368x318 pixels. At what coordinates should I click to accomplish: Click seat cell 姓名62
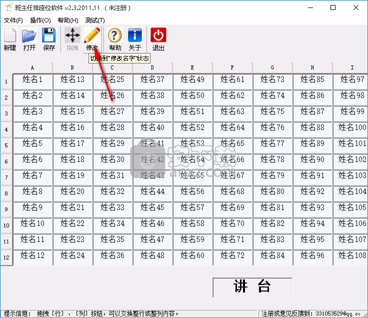(232, 97)
